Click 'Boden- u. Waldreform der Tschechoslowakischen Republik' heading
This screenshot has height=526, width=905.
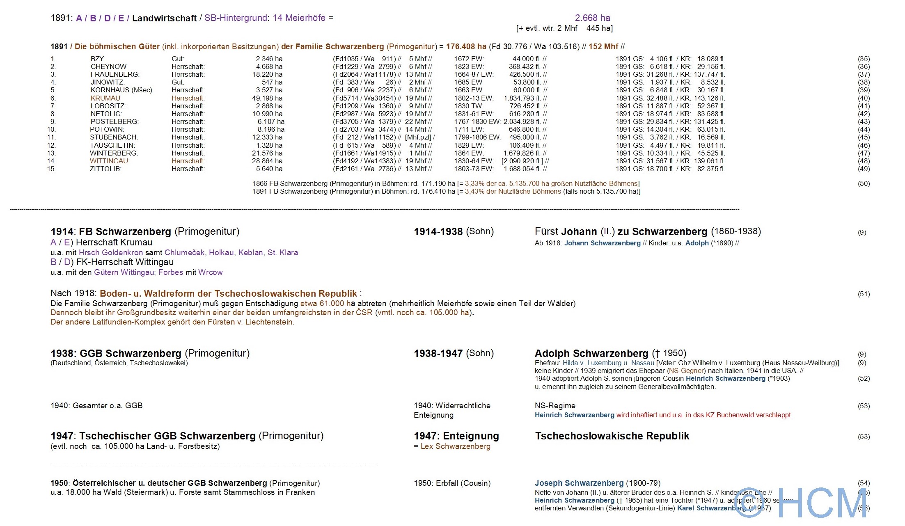228,293
